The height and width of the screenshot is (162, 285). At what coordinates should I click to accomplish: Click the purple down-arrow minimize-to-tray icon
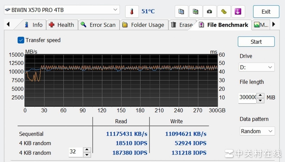click(x=238, y=11)
